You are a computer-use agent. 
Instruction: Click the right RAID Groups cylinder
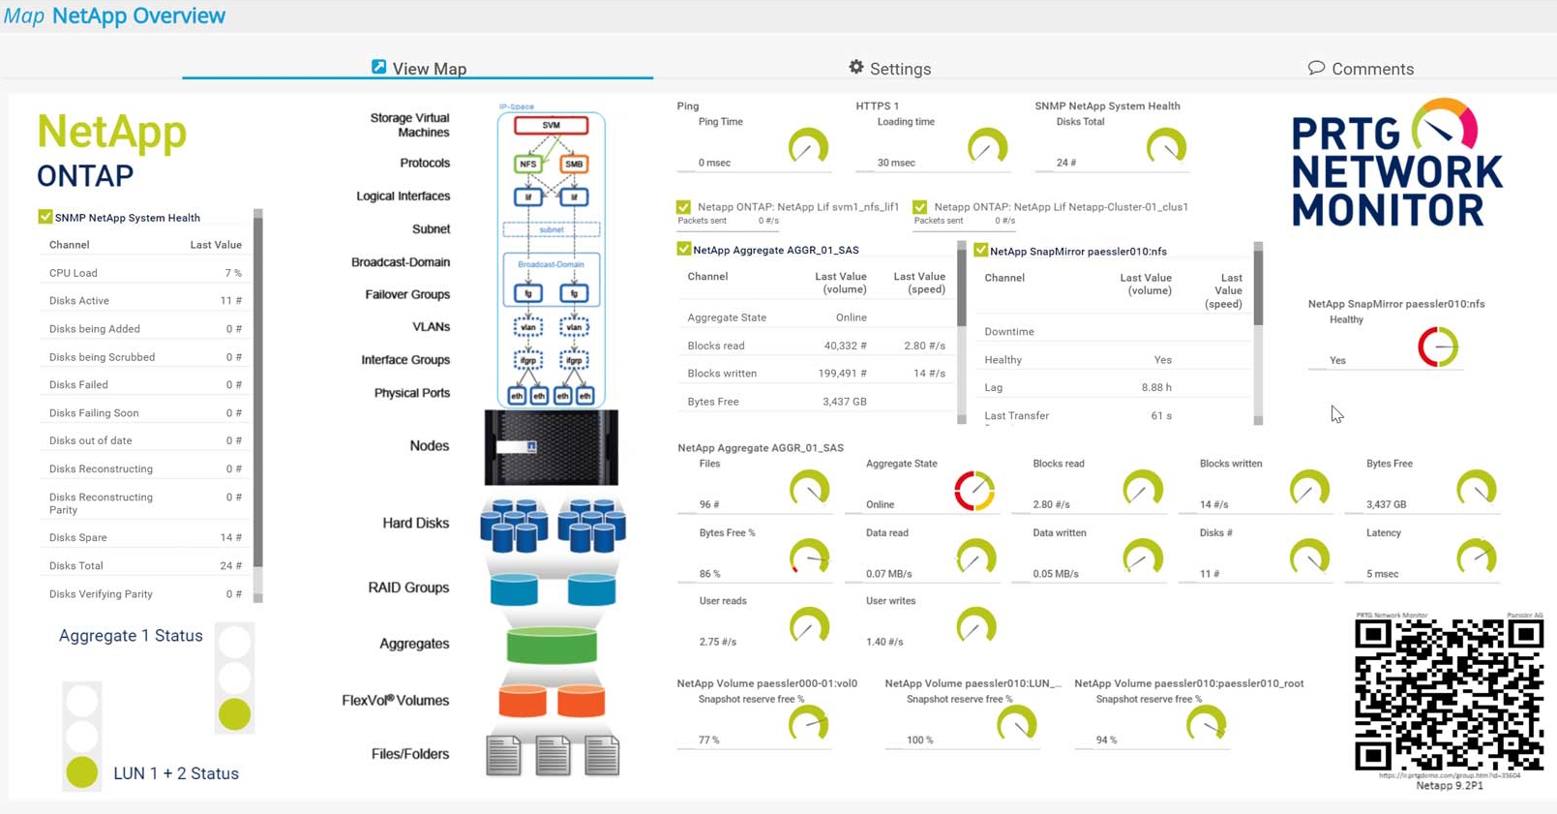(591, 589)
